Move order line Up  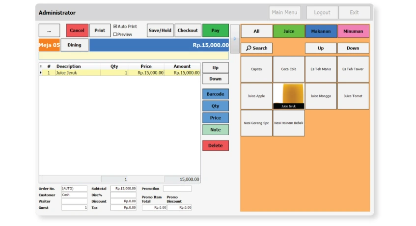click(x=216, y=68)
